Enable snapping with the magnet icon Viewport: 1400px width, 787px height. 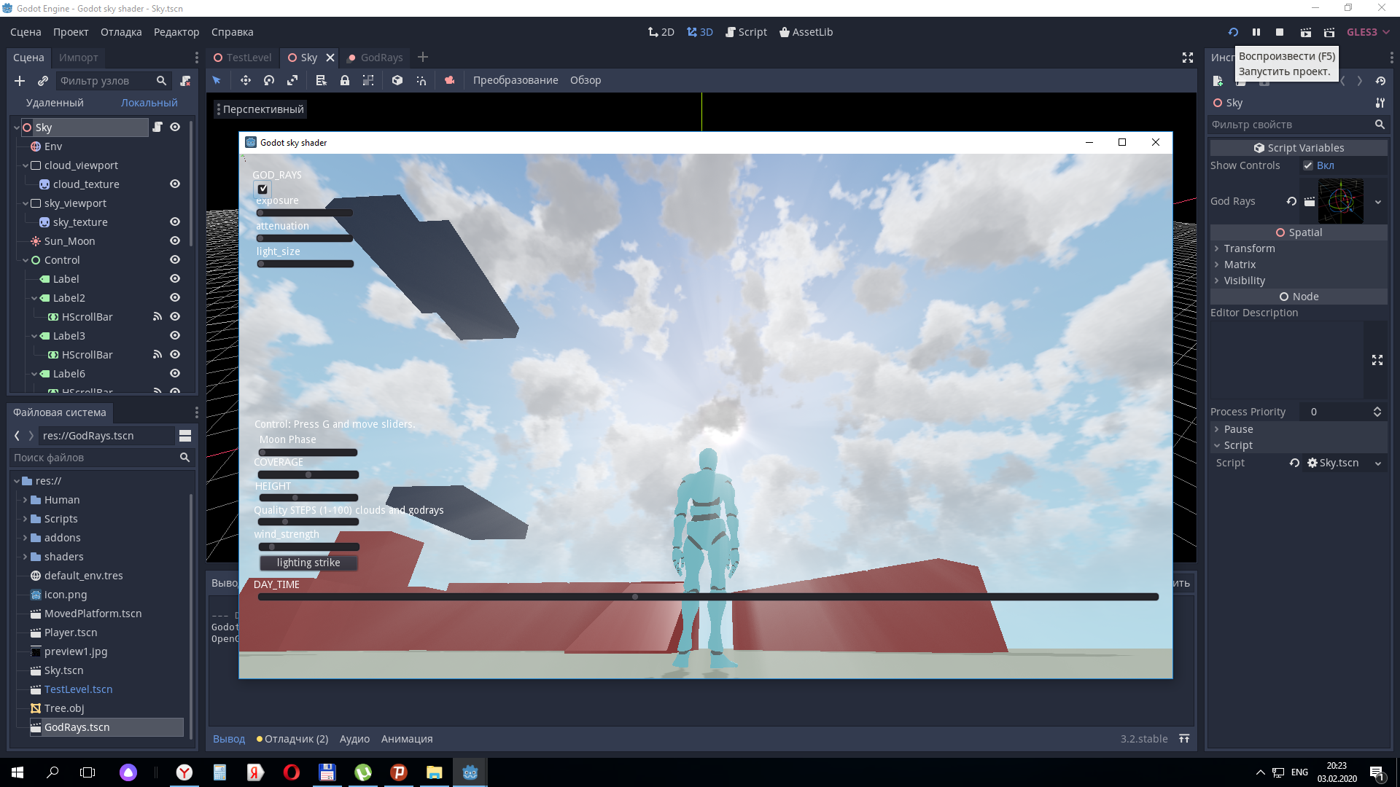[x=421, y=80]
